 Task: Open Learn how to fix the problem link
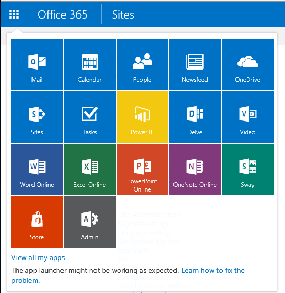pyautogui.click(x=128, y=275)
